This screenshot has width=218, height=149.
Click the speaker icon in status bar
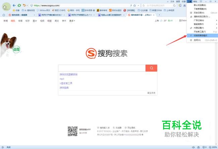[193, 147]
